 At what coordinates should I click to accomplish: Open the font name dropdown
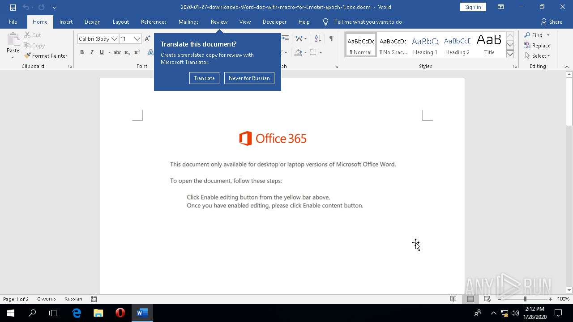coord(114,39)
